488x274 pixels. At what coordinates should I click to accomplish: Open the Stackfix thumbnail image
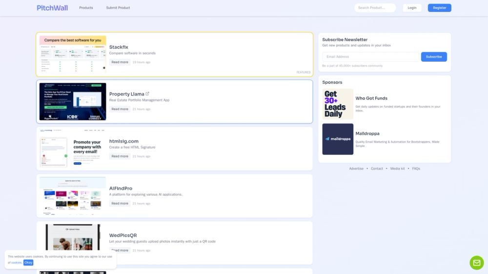[x=73, y=55]
